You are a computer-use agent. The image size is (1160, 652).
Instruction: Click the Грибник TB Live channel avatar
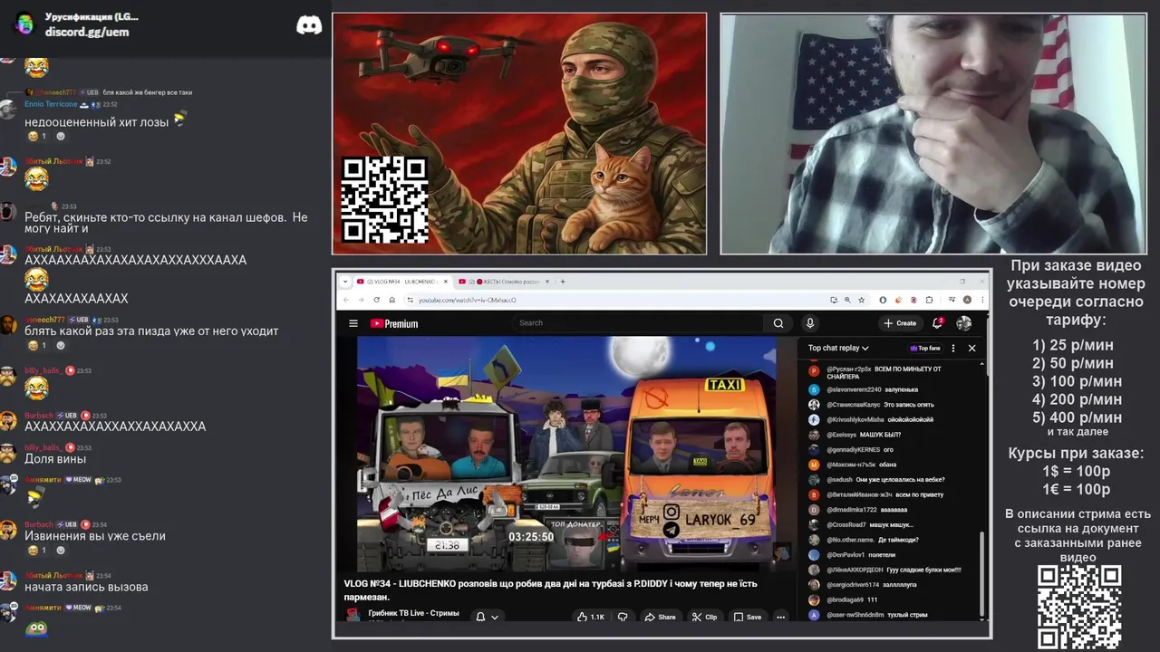[353, 615]
